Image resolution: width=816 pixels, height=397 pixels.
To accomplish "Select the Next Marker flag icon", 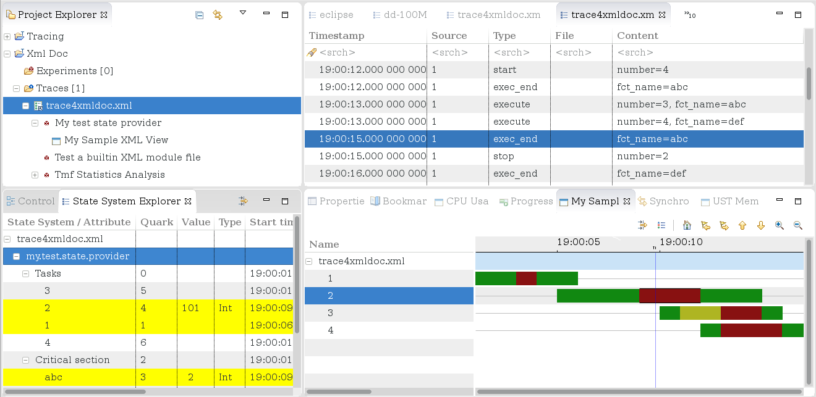I will coord(725,225).
